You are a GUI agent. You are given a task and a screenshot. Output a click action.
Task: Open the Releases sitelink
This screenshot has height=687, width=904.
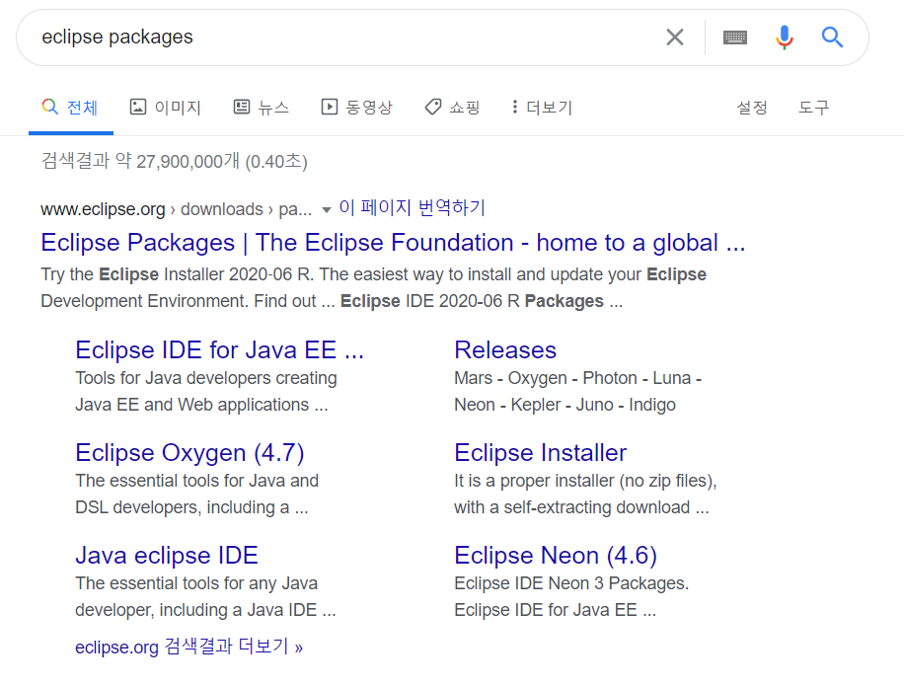505,350
